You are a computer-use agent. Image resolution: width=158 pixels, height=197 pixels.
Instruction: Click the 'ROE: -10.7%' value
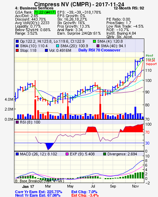[x=118, y=30]
